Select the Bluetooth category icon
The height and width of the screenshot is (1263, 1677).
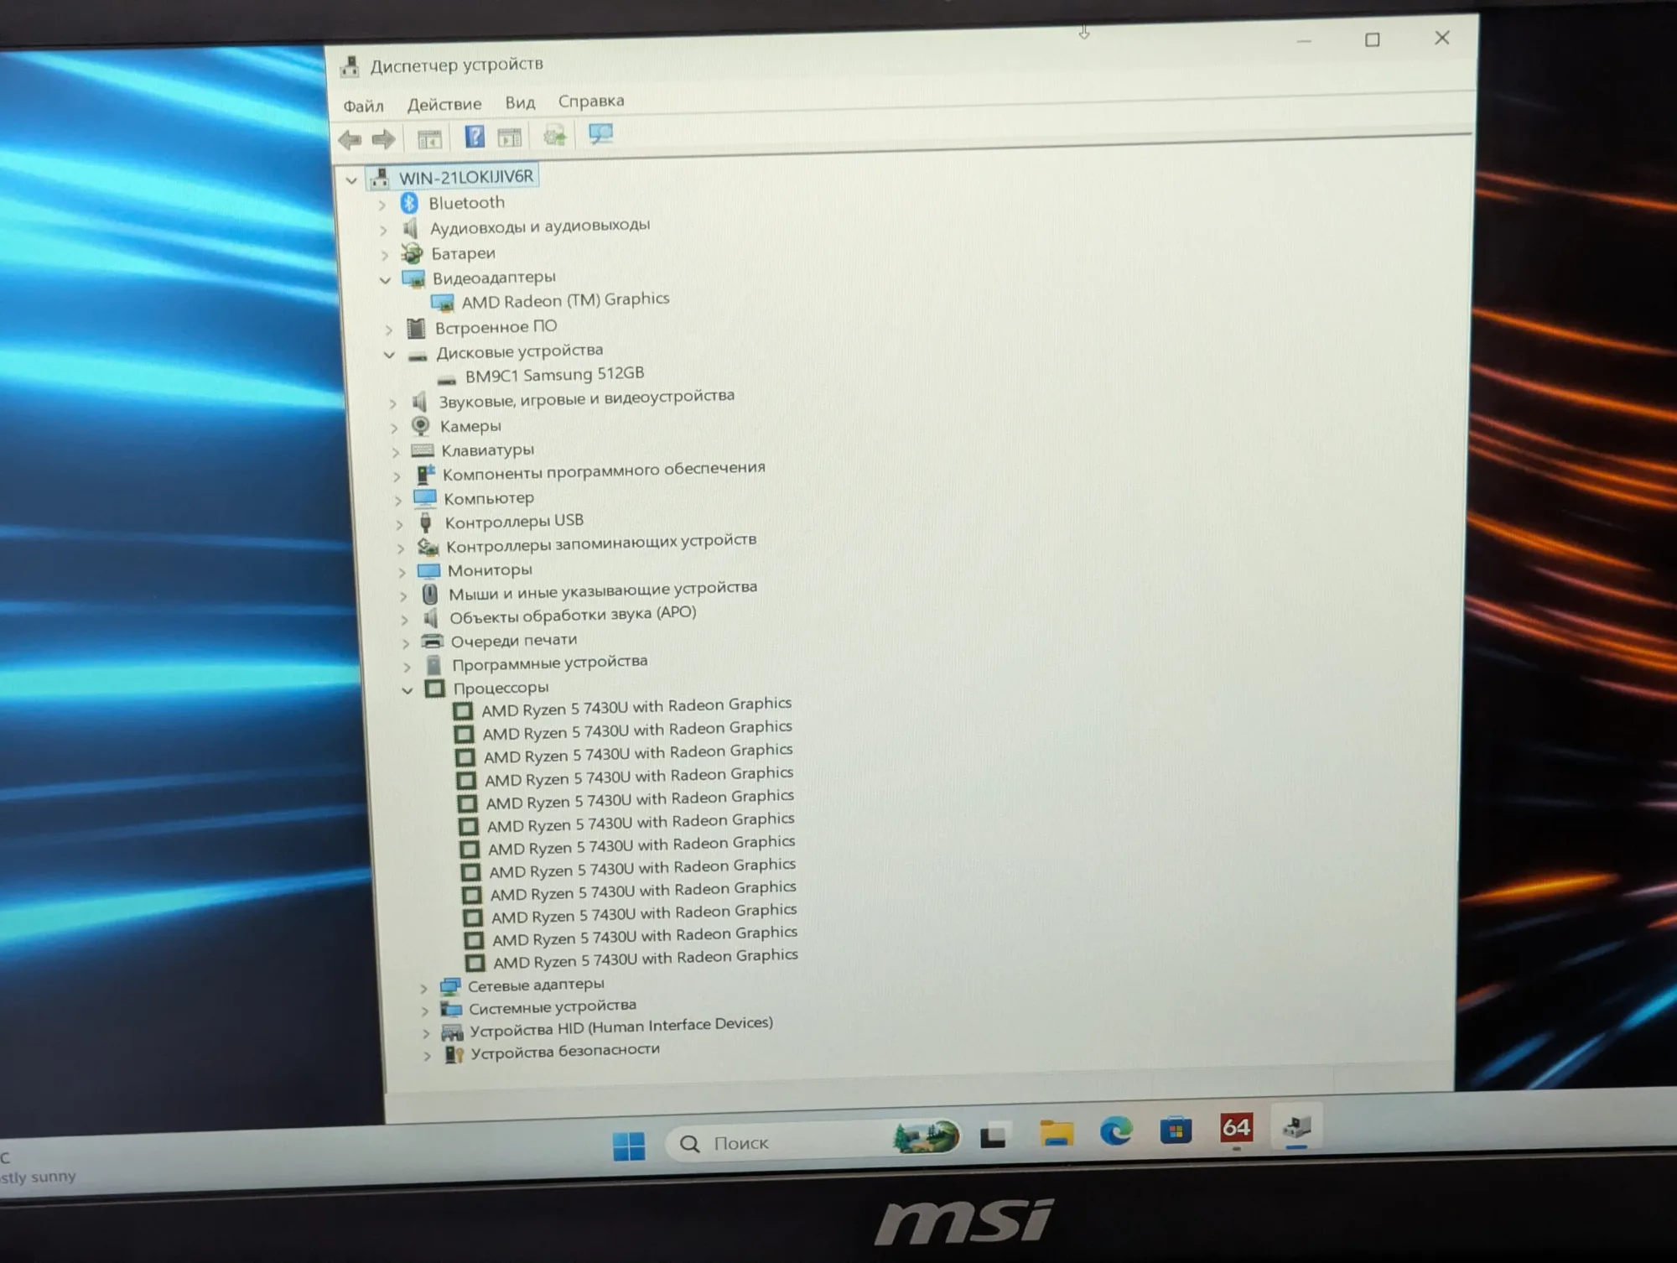(x=409, y=203)
